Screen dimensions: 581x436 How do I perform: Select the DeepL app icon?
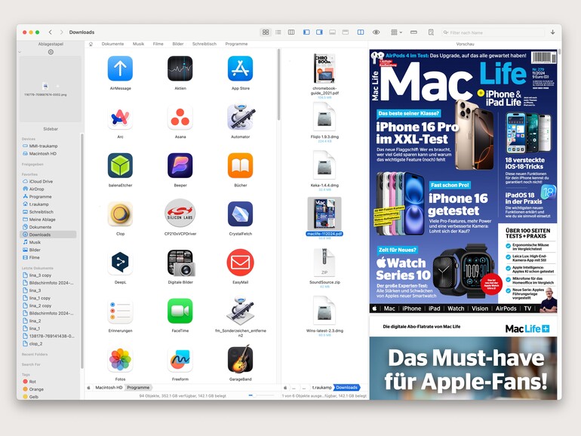tap(120, 263)
